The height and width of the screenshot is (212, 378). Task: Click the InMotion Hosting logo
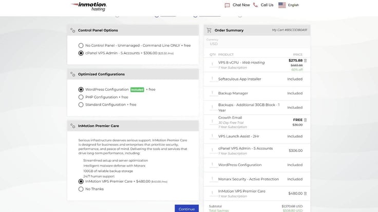89,7
